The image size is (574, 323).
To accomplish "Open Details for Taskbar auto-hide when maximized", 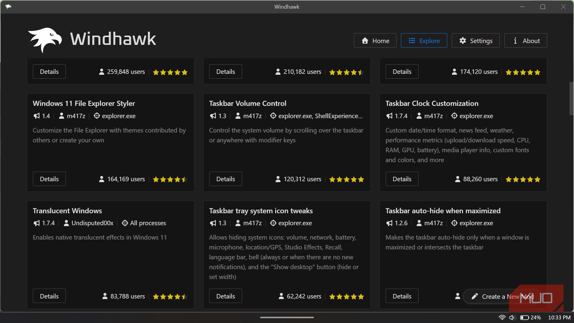I will point(402,296).
